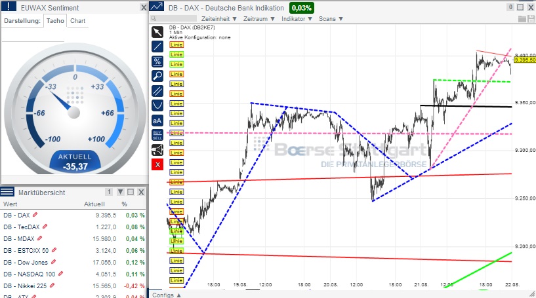The image size is (536, 298).
Task: Click the 17.056,0 Dow Jones value
Action: (104, 262)
